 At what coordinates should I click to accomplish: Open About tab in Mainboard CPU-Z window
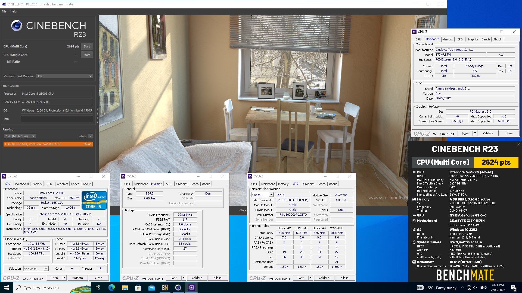(x=497, y=39)
